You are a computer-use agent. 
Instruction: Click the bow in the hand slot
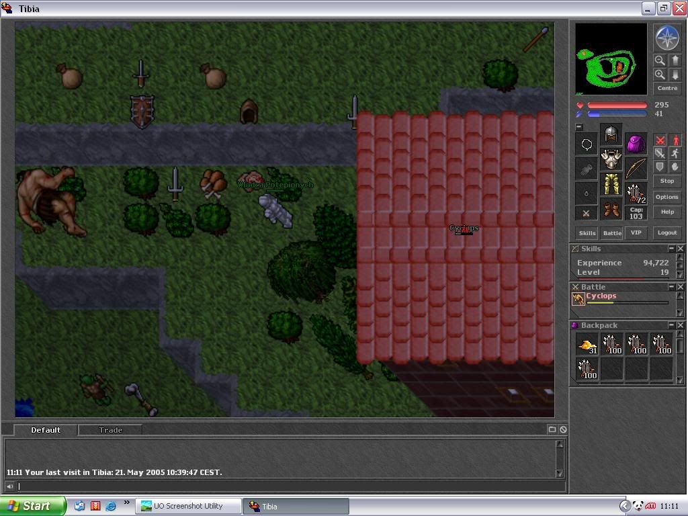pos(636,169)
